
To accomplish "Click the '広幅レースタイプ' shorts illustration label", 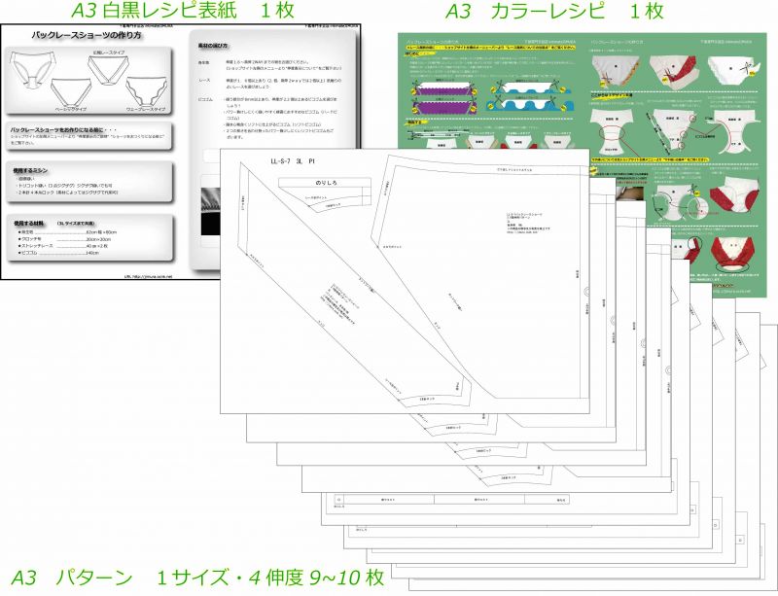I will (x=109, y=53).
